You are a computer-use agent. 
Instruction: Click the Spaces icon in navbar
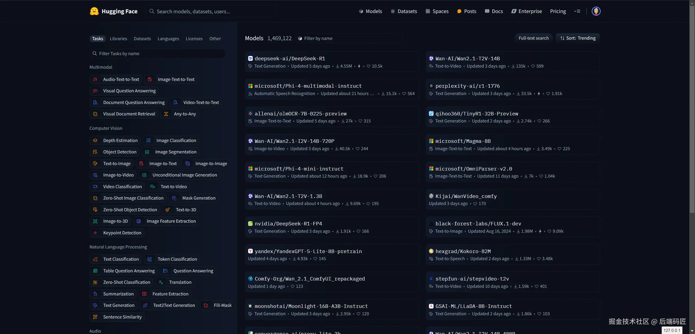click(428, 11)
